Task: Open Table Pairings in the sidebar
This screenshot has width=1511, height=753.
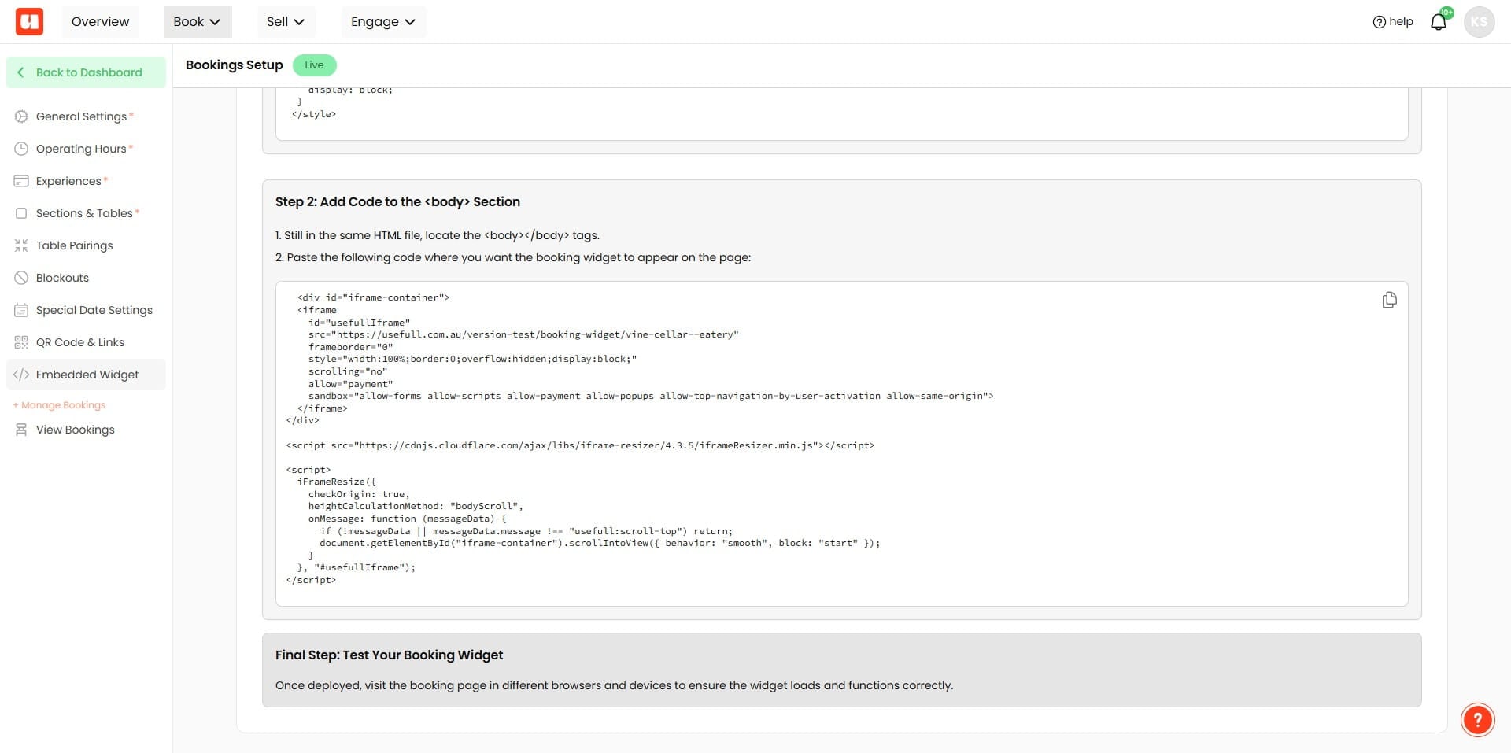Action: tap(86, 245)
